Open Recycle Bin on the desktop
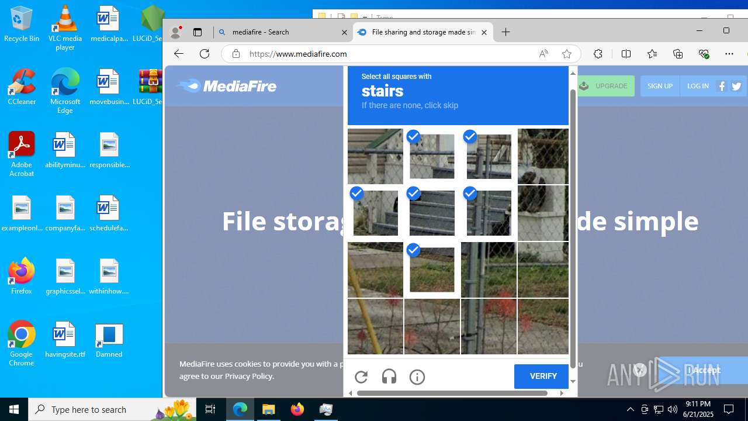Viewport: 748px width, 421px height. 22,25
